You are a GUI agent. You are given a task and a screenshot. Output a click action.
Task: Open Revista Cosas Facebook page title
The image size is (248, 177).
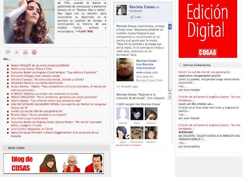tap(142, 7)
